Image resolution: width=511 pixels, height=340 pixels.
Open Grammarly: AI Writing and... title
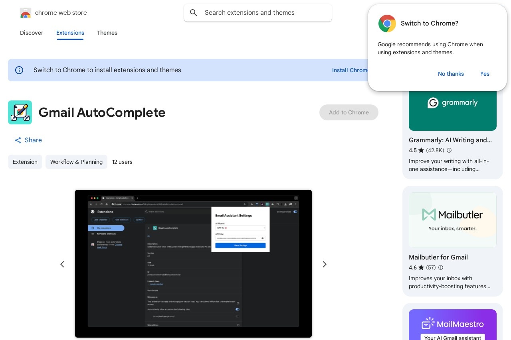(x=450, y=140)
